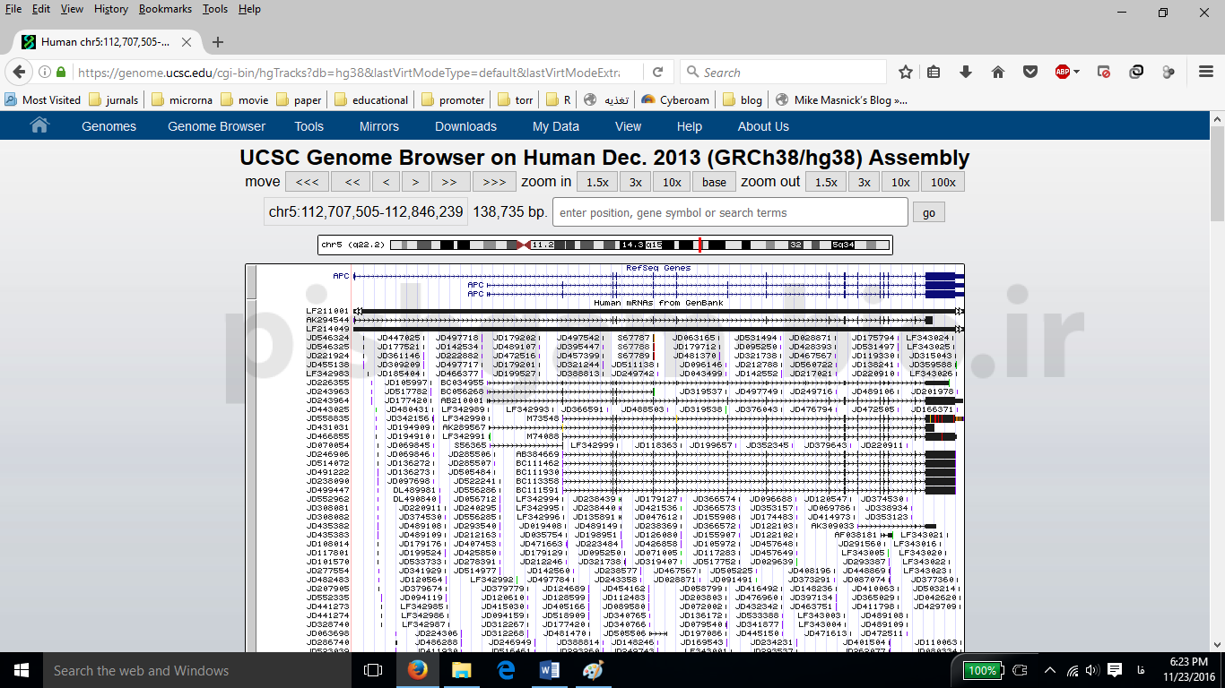Click the home icon in UCSC navigation bar
Image resolution: width=1225 pixels, height=688 pixels.
[x=39, y=126]
